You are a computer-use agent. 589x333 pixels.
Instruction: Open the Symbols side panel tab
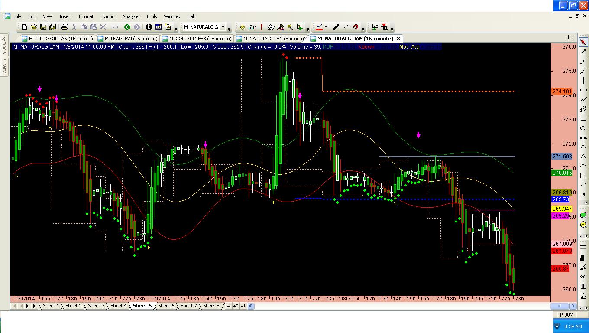point(4,45)
